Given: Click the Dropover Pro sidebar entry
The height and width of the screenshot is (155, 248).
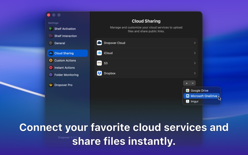Looking at the screenshot, I should pyautogui.click(x=64, y=85).
